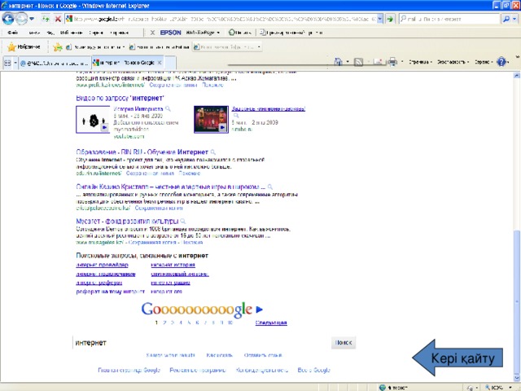Click the address bar URL field
The width and height of the screenshot is (521, 391).
[x=221, y=19]
